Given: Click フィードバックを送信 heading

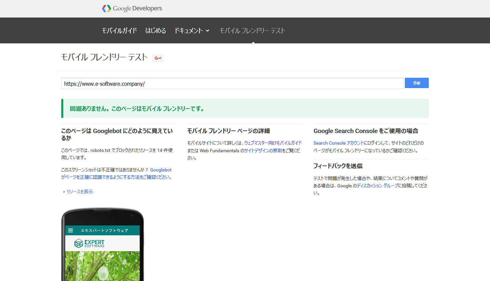Looking at the screenshot, I should point(338,166).
